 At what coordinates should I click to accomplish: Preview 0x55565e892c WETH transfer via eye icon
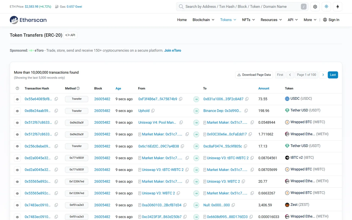17,182
